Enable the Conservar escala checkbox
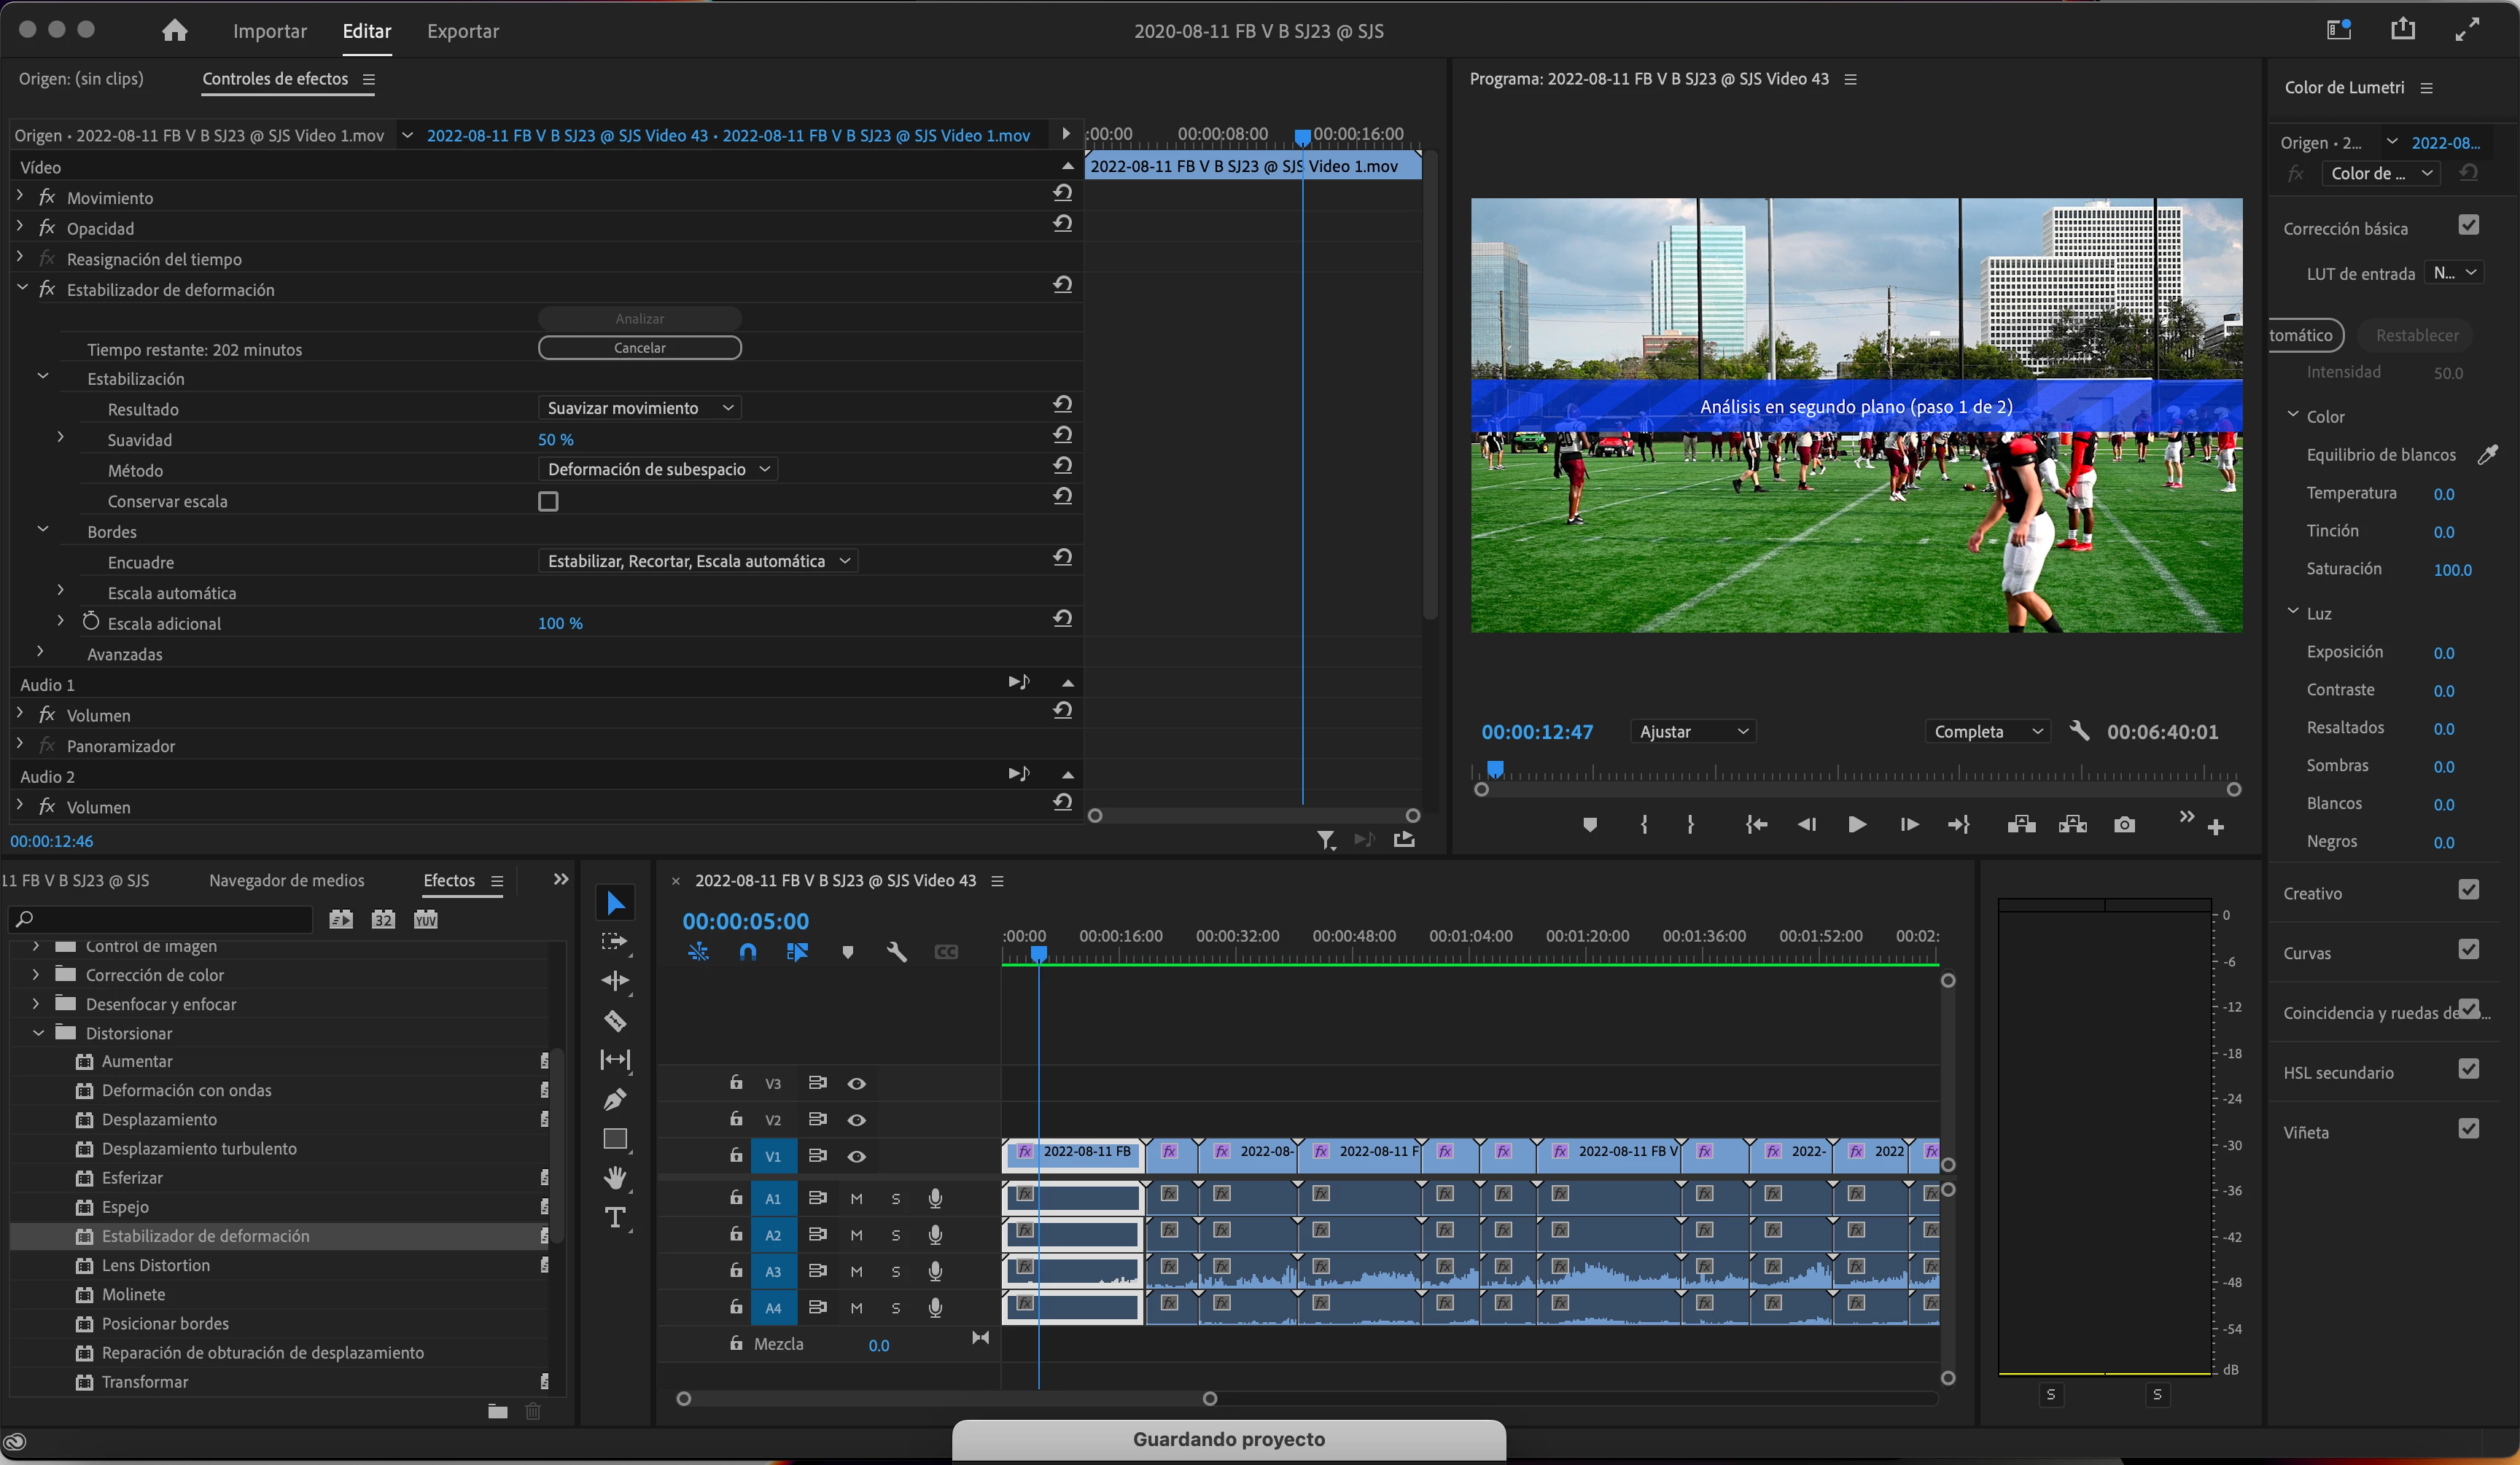This screenshot has width=2520, height=1465. (x=548, y=501)
